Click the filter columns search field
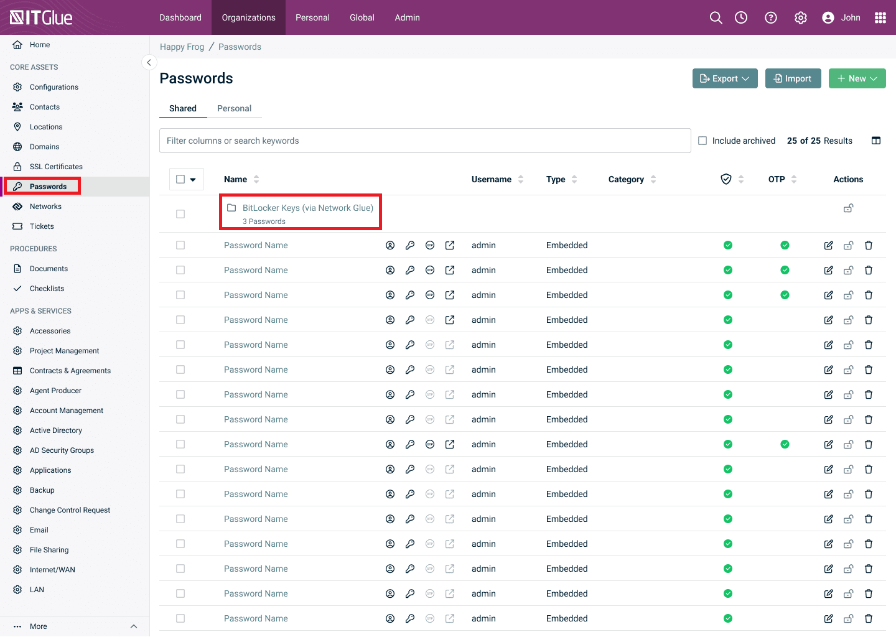 click(425, 141)
